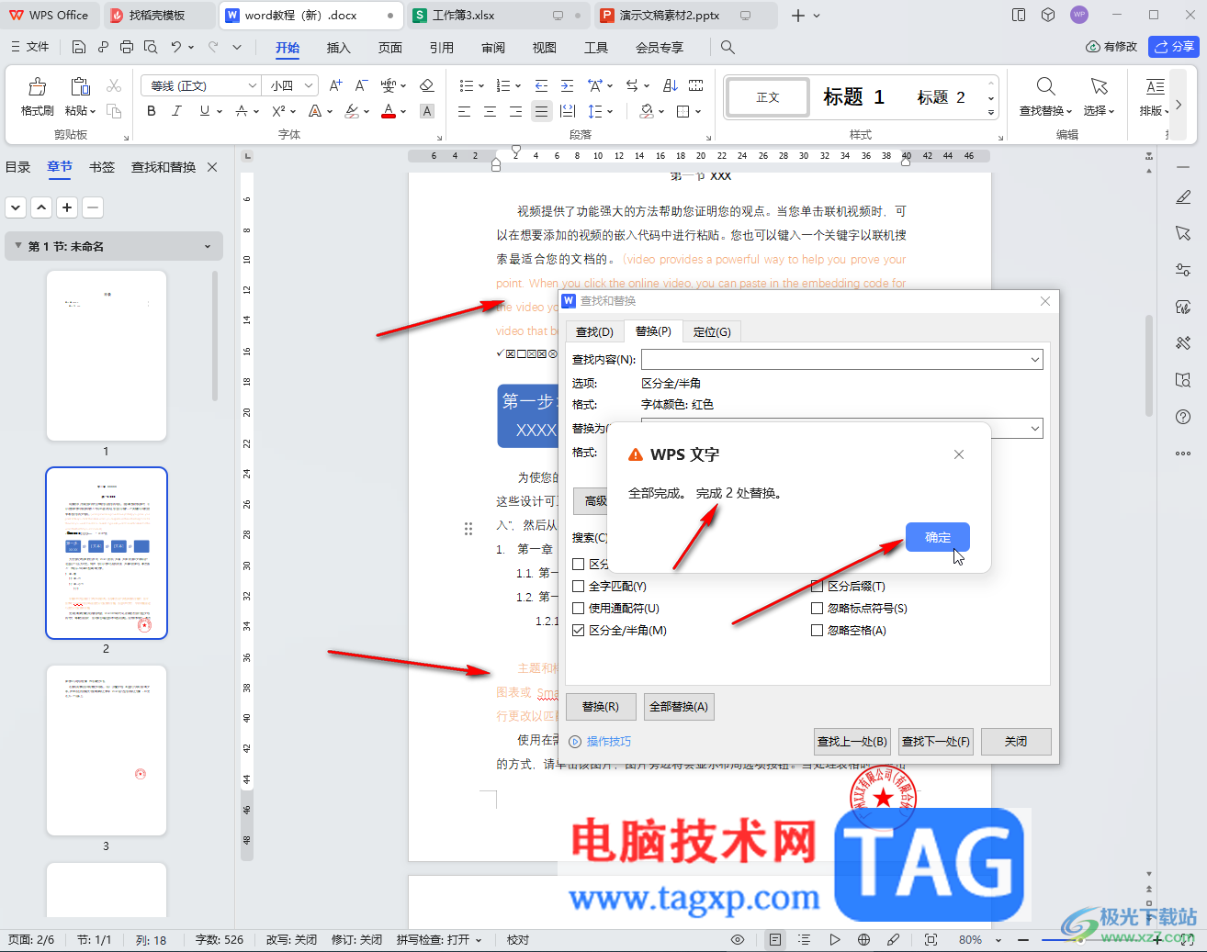Click the center alignment icon
Viewport: 1207px width, 952px height.
point(491,111)
